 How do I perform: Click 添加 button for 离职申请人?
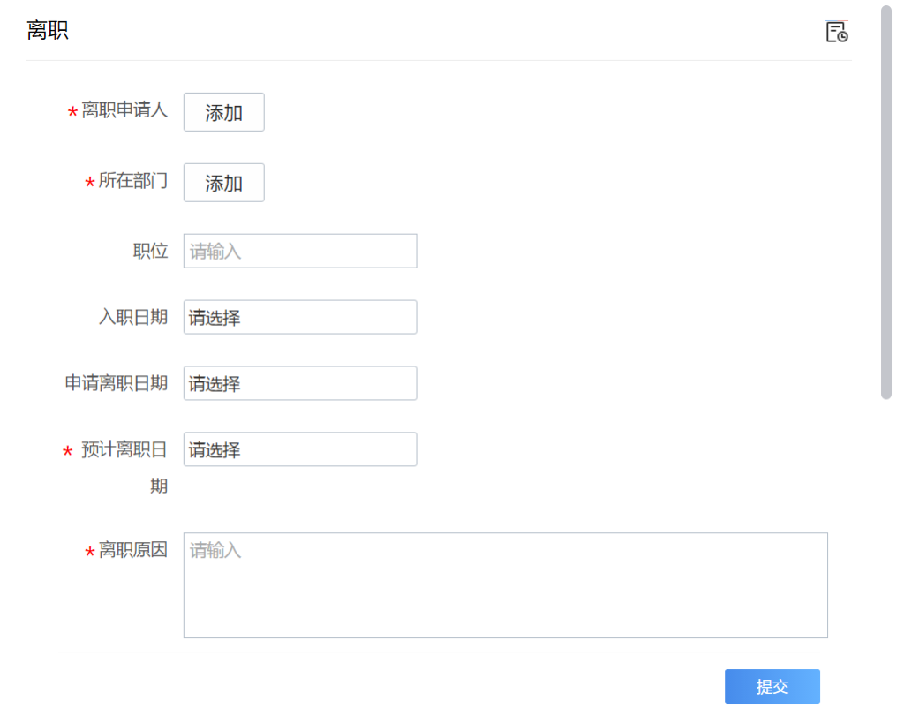(x=223, y=112)
